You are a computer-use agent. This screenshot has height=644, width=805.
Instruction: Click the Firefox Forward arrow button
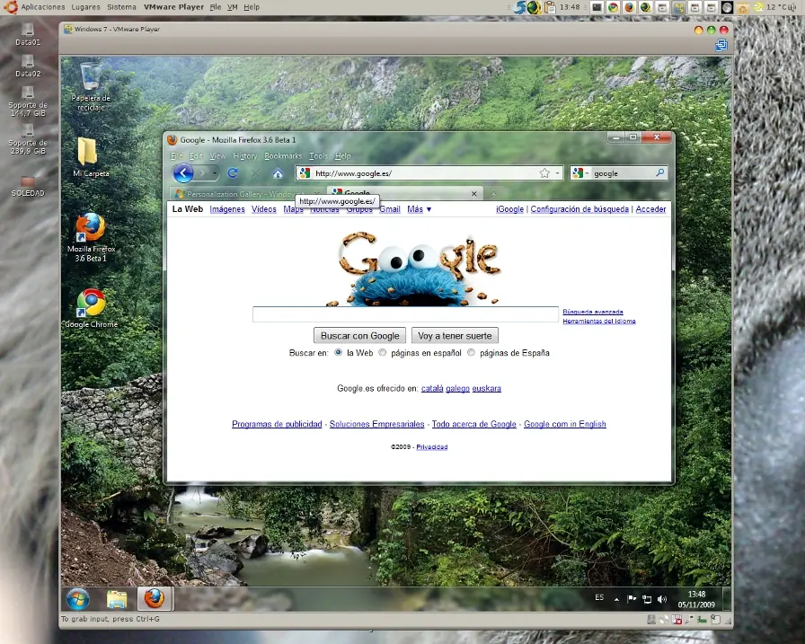click(202, 173)
